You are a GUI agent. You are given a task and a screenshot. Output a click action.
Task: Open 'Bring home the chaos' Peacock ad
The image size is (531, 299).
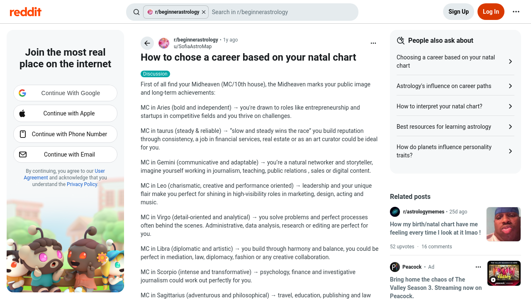click(x=436, y=287)
